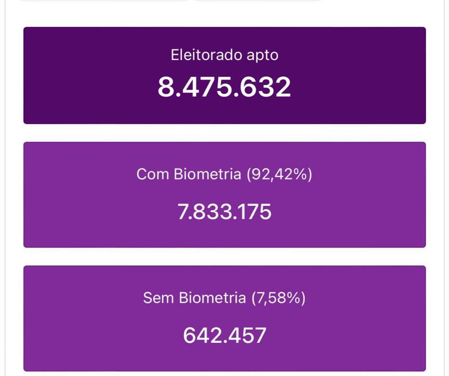Click 'Biometria' in the Sem Biometria card
Viewport: 449px width, 376px height.
pos(212,298)
